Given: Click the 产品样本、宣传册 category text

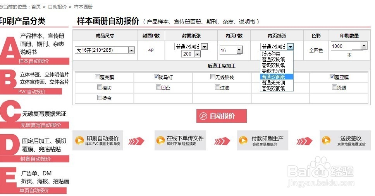Looking at the screenshot, I should (x=42, y=36).
